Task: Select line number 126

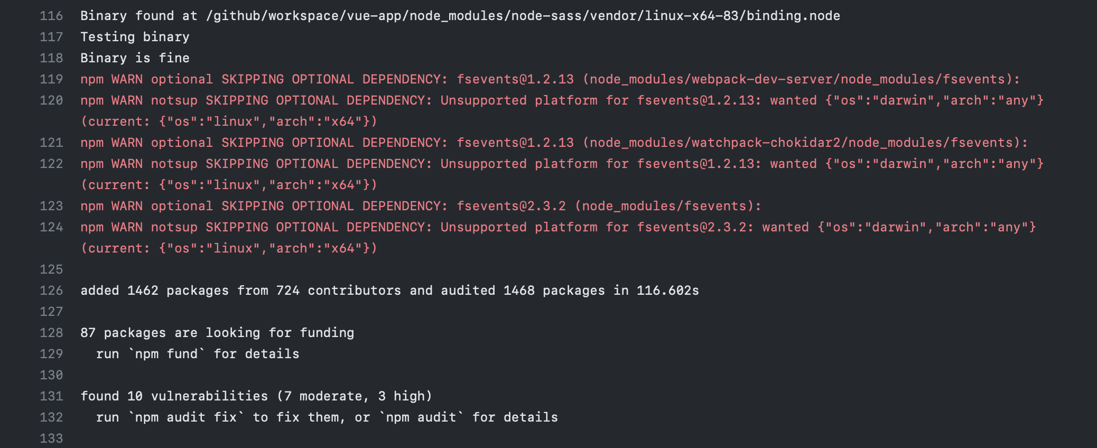Action: 51,291
